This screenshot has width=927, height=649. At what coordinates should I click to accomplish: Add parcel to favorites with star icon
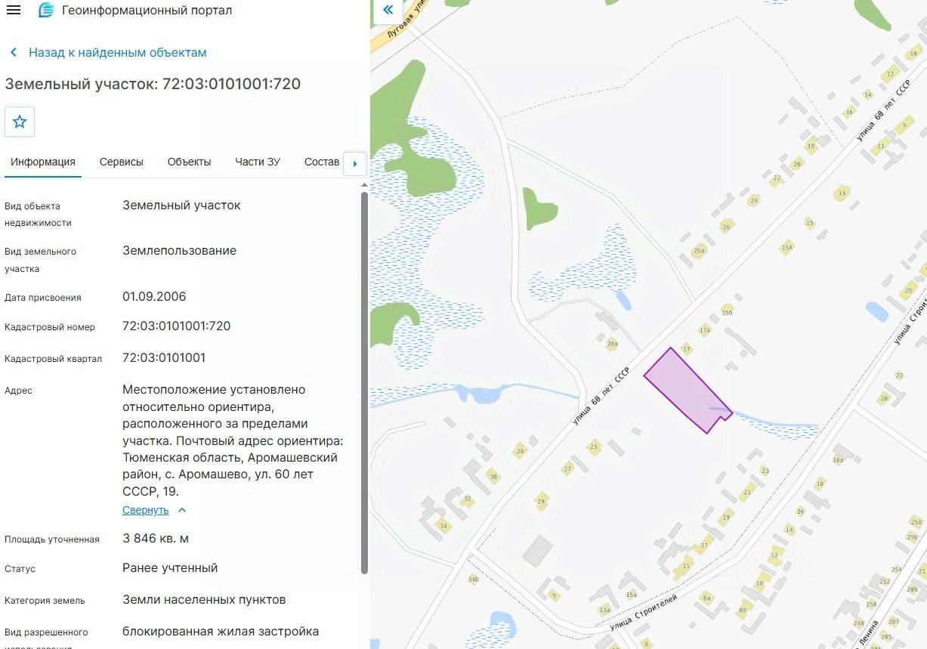point(20,122)
